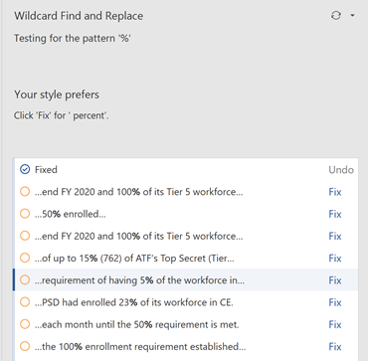Click the instruction text 'Click 'Fix' for ' percent''

[x=62, y=116]
